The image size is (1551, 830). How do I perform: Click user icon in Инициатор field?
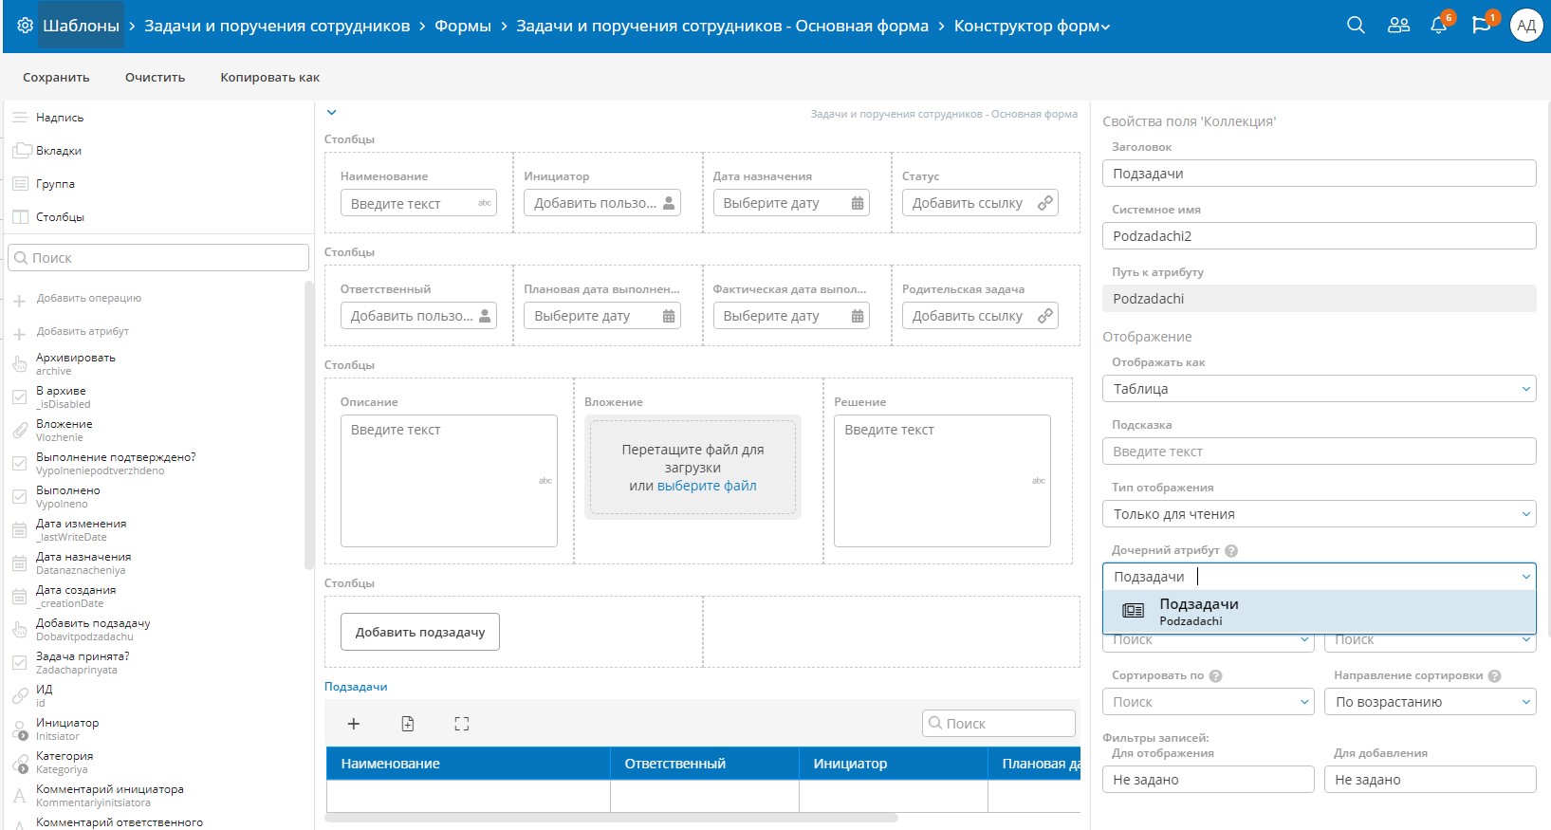click(669, 203)
